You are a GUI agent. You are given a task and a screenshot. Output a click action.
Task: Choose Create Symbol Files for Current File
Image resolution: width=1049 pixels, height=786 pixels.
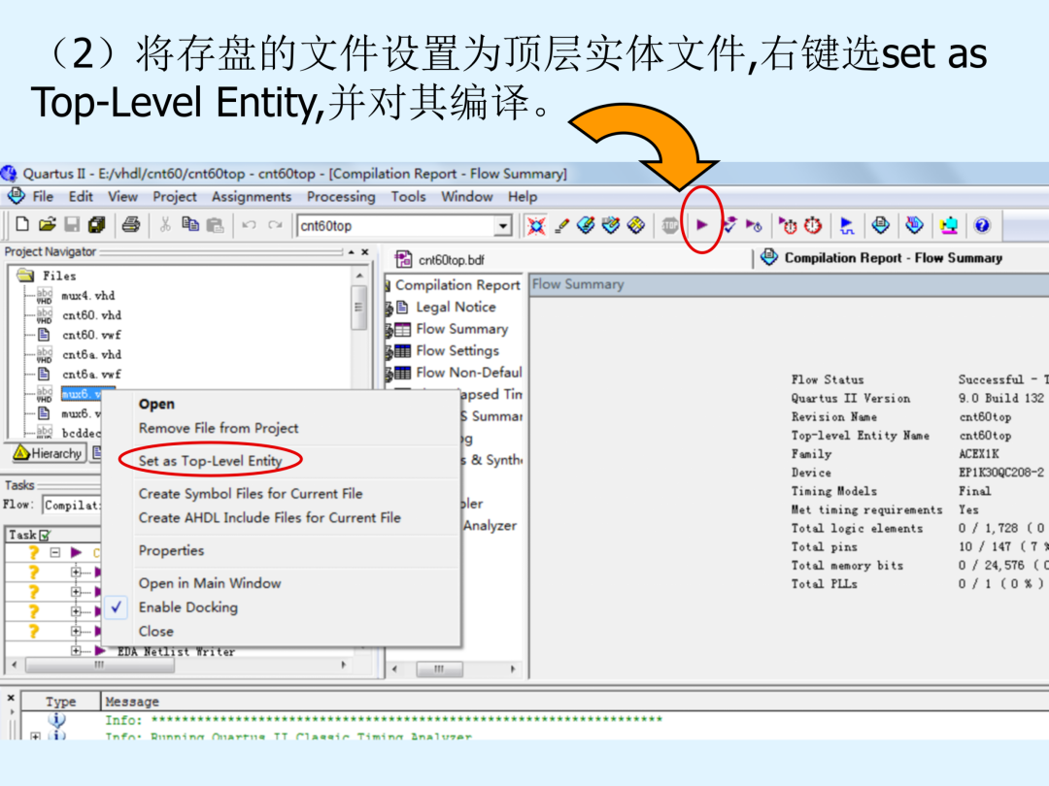point(251,493)
